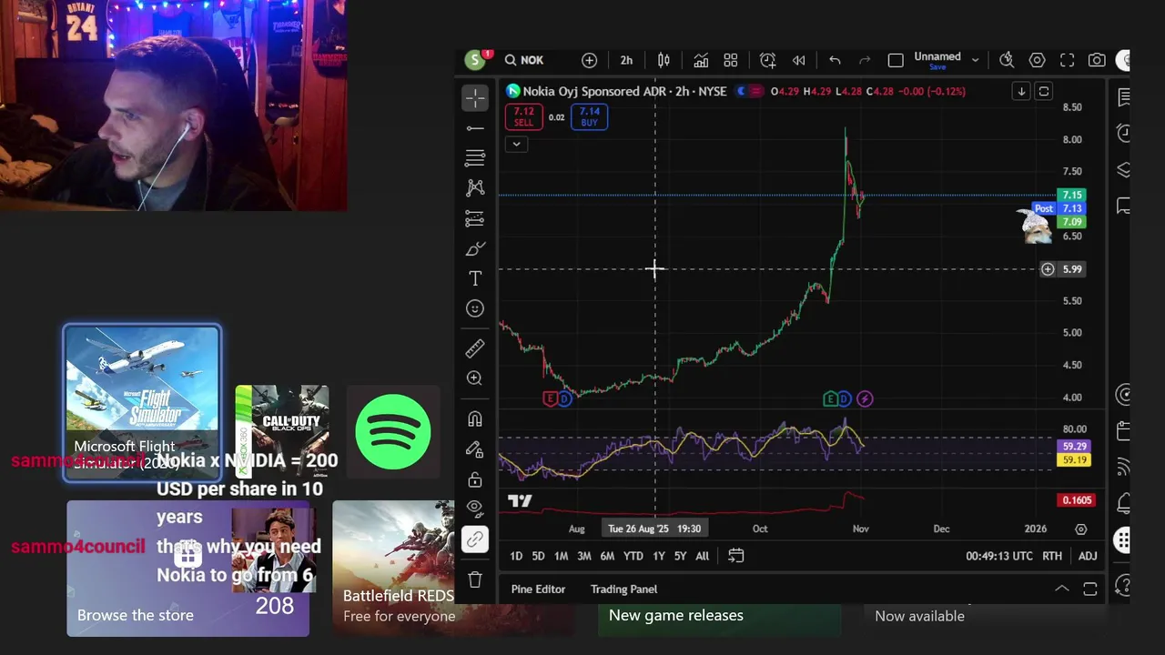Open the UTC timezone clock menu
Viewport: 1165px width, 655px height.
[x=999, y=556]
